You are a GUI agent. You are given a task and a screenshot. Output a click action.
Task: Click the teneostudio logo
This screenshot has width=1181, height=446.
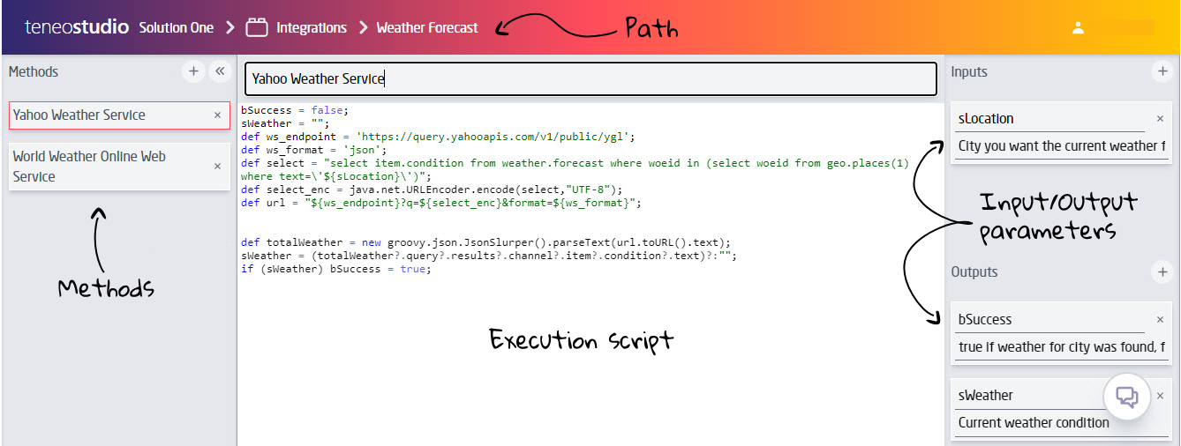(x=77, y=27)
